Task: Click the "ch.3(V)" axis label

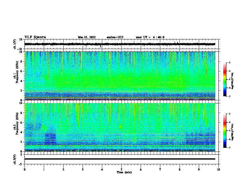Action: click(x=15, y=159)
